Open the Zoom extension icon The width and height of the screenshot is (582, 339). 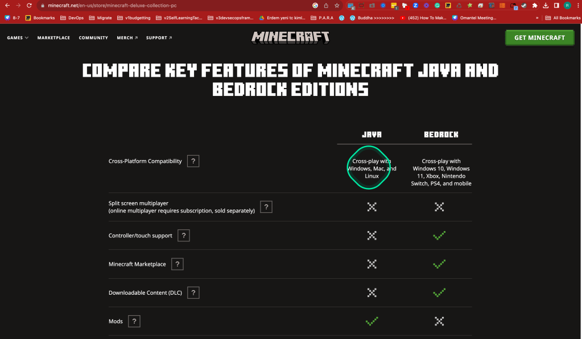click(415, 6)
